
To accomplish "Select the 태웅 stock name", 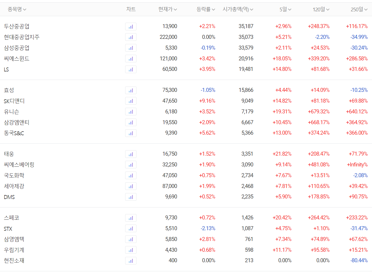I will tap(9, 154).
